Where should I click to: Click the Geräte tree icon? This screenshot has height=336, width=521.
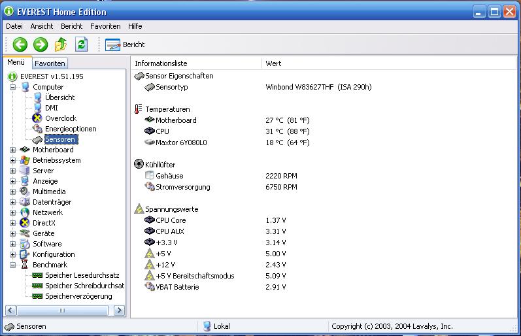[x=25, y=233]
